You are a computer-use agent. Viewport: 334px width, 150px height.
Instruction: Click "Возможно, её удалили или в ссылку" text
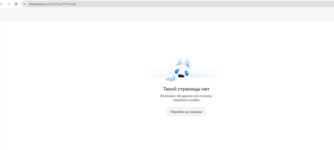pos(186,96)
